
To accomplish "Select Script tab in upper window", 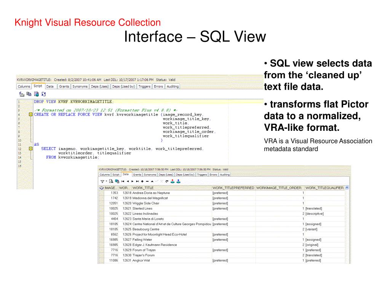I will click(38, 86).
